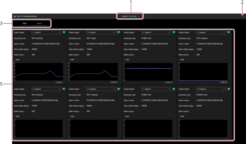Click the Output 3 rate graph line
This screenshot has width=246, height=144.
click(x=148, y=68)
